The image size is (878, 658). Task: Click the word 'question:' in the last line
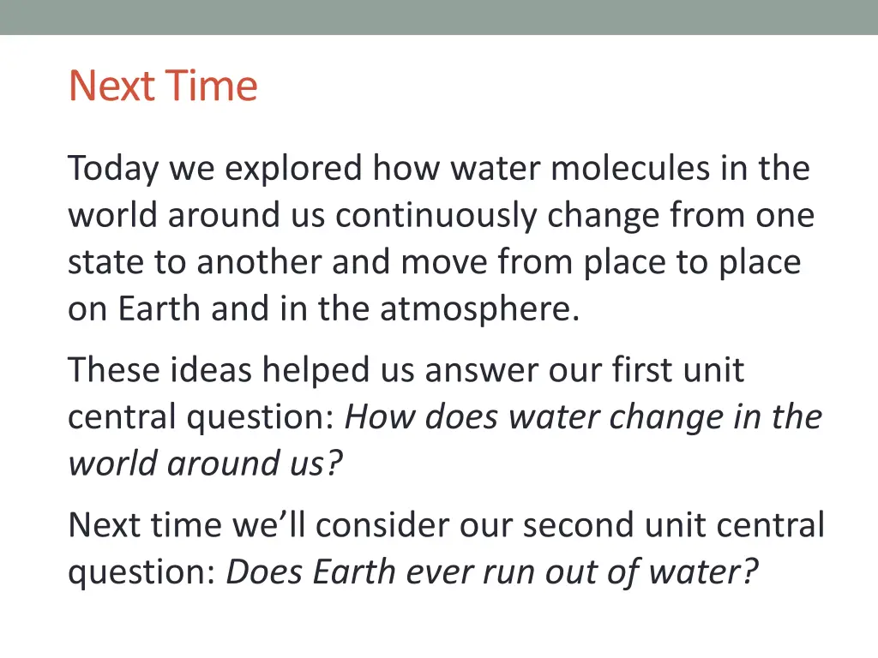pos(141,573)
